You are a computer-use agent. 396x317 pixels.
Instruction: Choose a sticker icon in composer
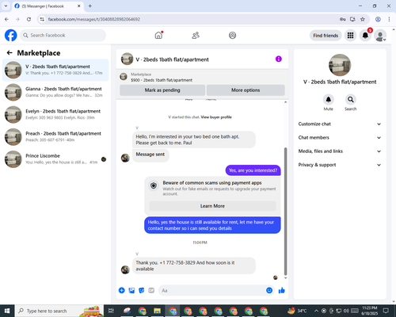142,290
